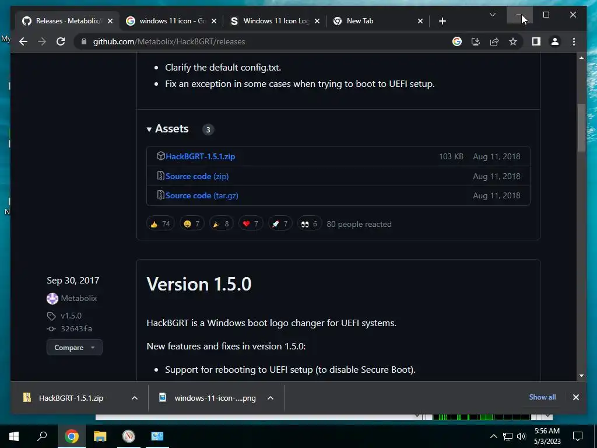The height and width of the screenshot is (448, 597).
Task: Open the Chrome profile icon
Action: pyautogui.click(x=555, y=41)
